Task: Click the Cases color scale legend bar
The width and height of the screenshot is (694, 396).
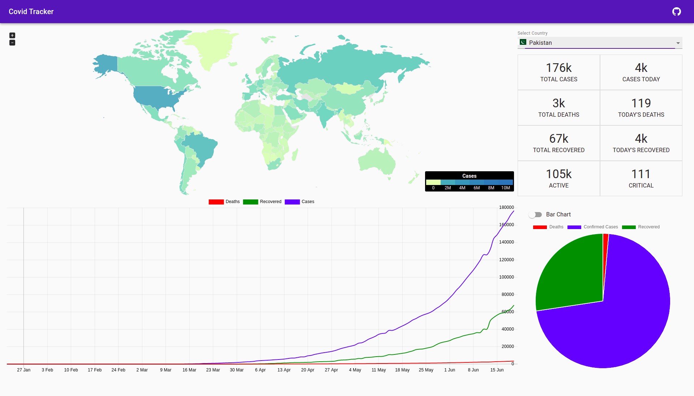Action: (x=469, y=182)
